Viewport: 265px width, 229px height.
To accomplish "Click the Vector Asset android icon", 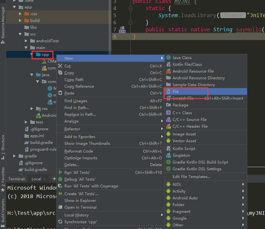I will [168, 141].
